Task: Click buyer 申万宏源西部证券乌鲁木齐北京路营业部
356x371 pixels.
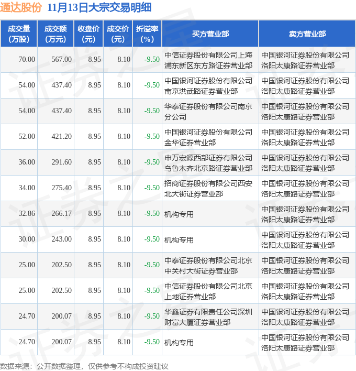Action: (x=208, y=163)
